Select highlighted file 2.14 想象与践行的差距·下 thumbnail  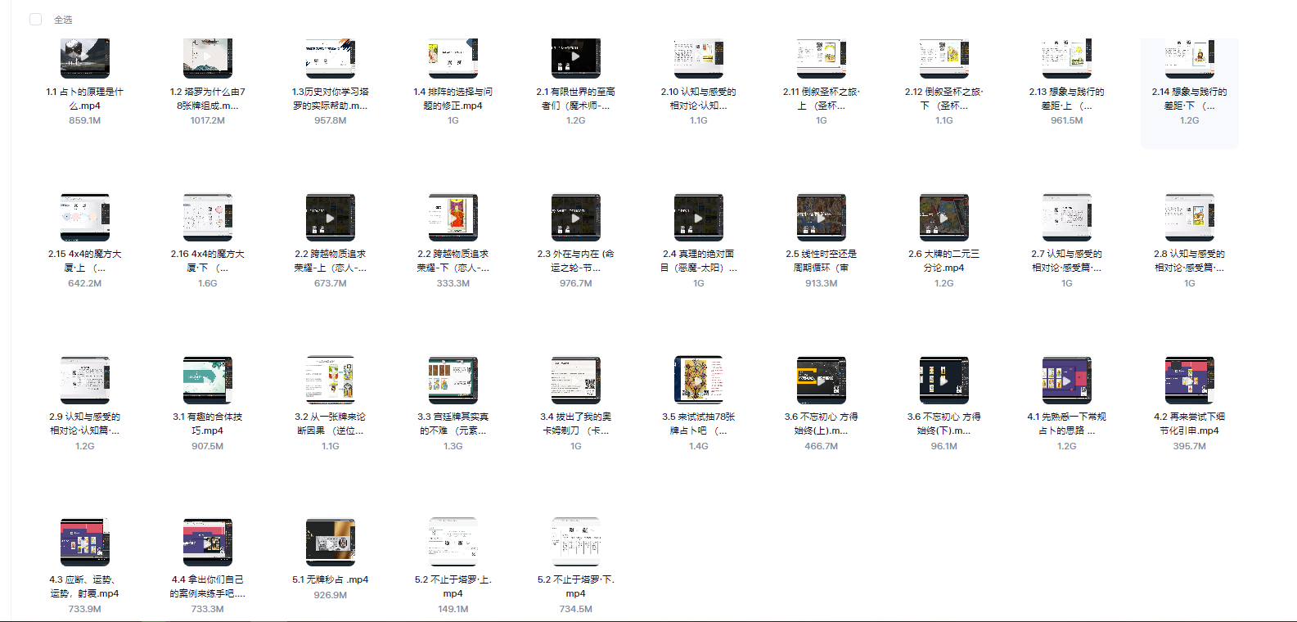pos(1190,58)
